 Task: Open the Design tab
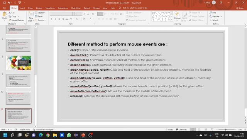pos(39,8)
